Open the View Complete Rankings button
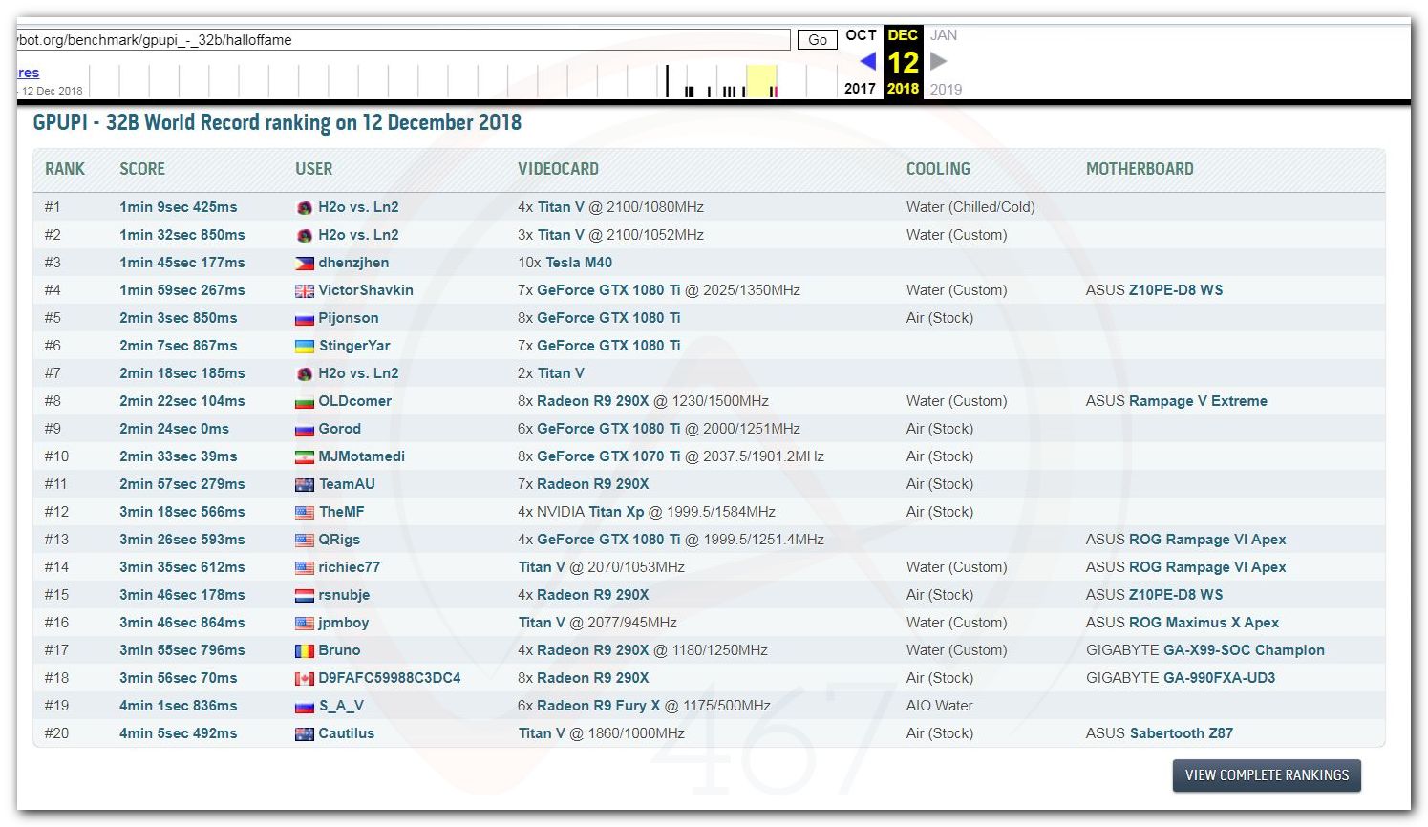1428x827 pixels. point(1267,775)
